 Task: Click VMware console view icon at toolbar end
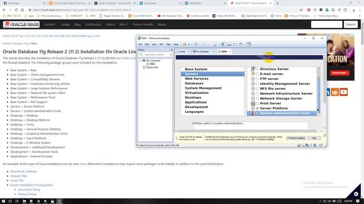click(x=249, y=44)
